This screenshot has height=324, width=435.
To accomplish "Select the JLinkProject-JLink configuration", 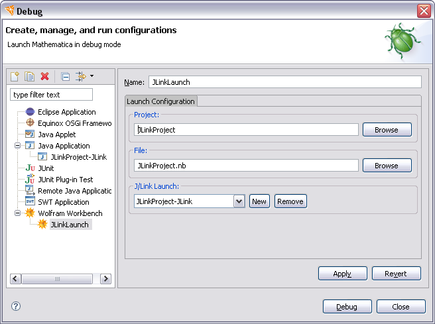I will coord(79,157).
